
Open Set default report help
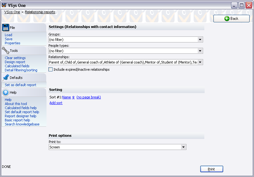click(22, 112)
